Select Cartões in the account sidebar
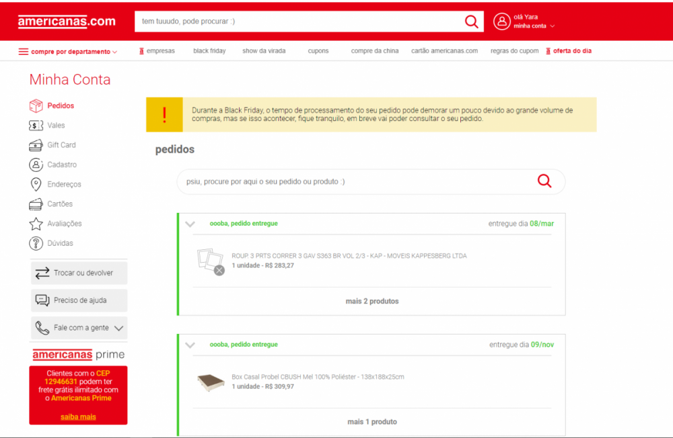Viewport: 673px width, 438px height. pos(60,204)
